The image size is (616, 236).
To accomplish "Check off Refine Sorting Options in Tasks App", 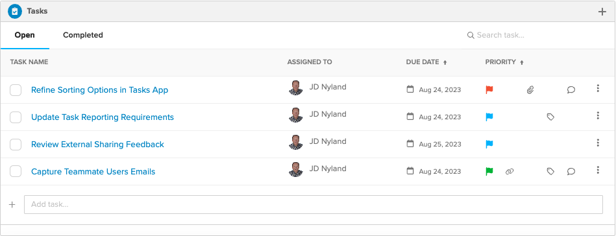I will [x=16, y=90].
